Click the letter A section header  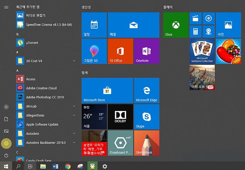(x=17, y=71)
